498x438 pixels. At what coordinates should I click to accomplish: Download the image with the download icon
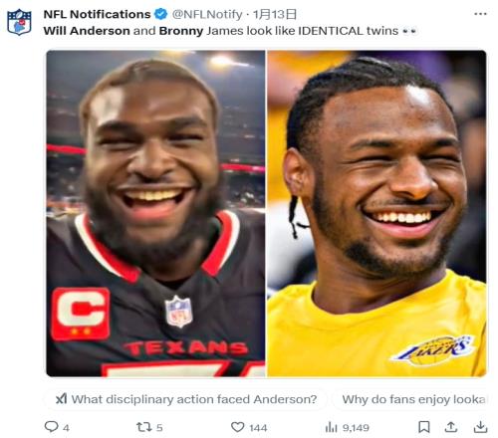coord(480,427)
